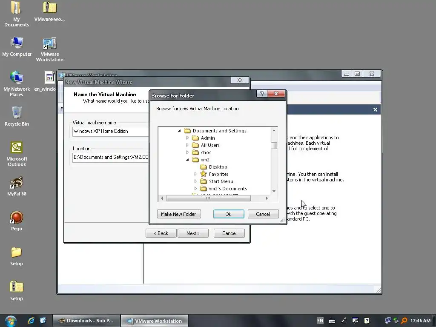Open the on-screen keyboard tray icon

point(332,321)
